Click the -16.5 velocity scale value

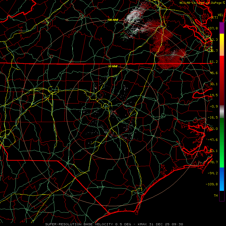[213, 117]
